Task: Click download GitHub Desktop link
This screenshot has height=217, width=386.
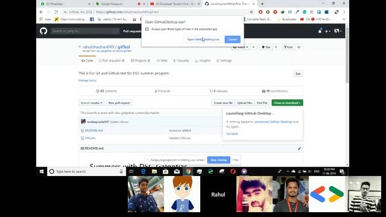Action: click(273, 122)
